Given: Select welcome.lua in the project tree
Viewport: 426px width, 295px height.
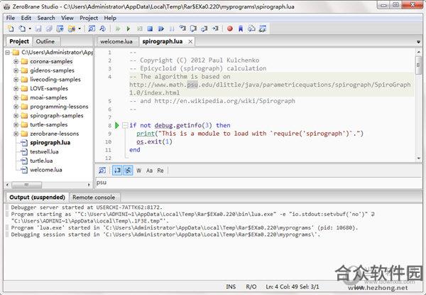Looking at the screenshot, I should point(46,170).
